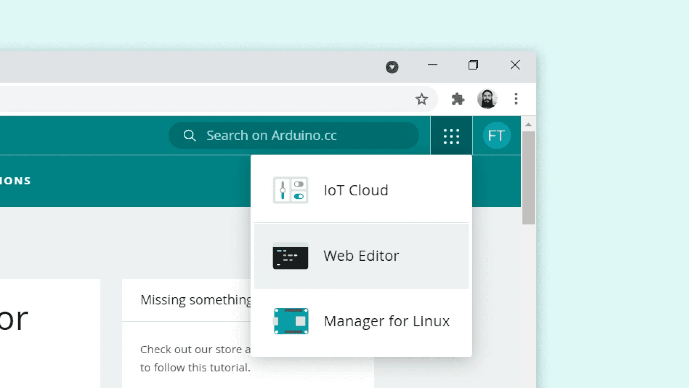The width and height of the screenshot is (689, 388).
Task: Click the IoT Cloud dashboard icon
Action: (290, 190)
